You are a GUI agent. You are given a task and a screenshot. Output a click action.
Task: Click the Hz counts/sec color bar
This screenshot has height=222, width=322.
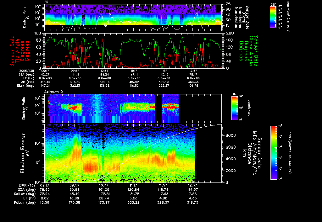pyautogui.click(x=235, y=108)
